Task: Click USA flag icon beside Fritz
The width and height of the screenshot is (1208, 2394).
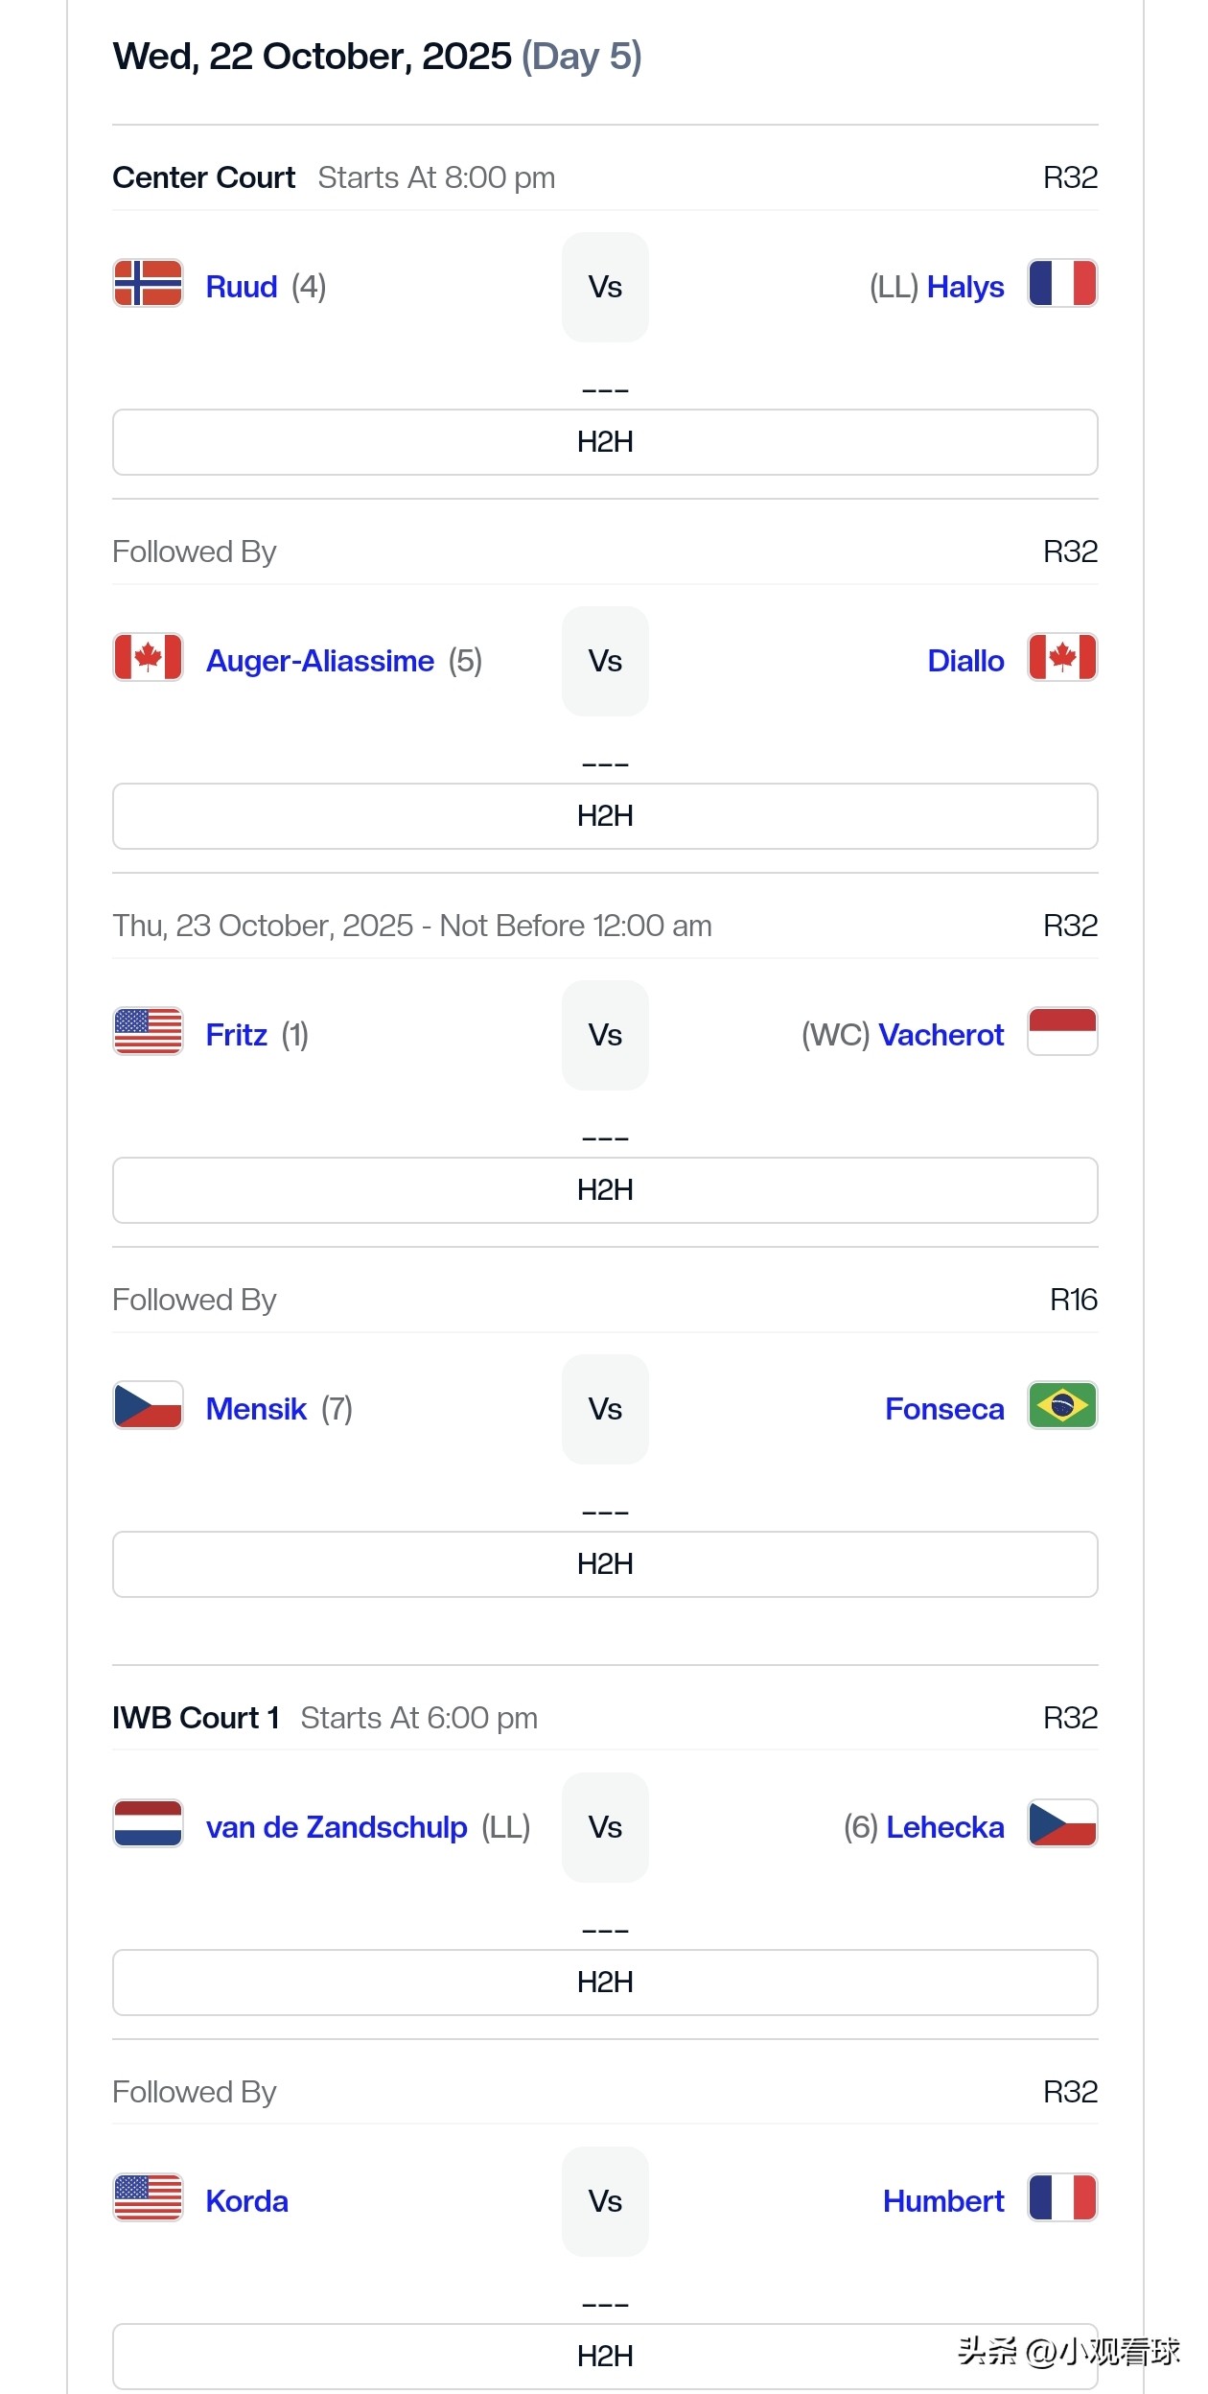Action: click(148, 1032)
